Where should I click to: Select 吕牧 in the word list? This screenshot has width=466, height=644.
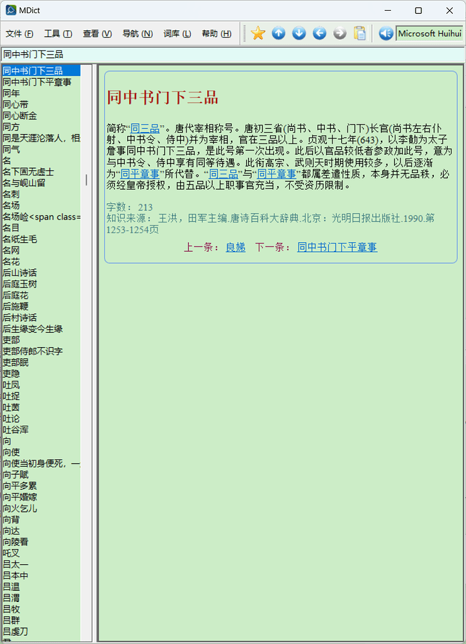click(41, 609)
